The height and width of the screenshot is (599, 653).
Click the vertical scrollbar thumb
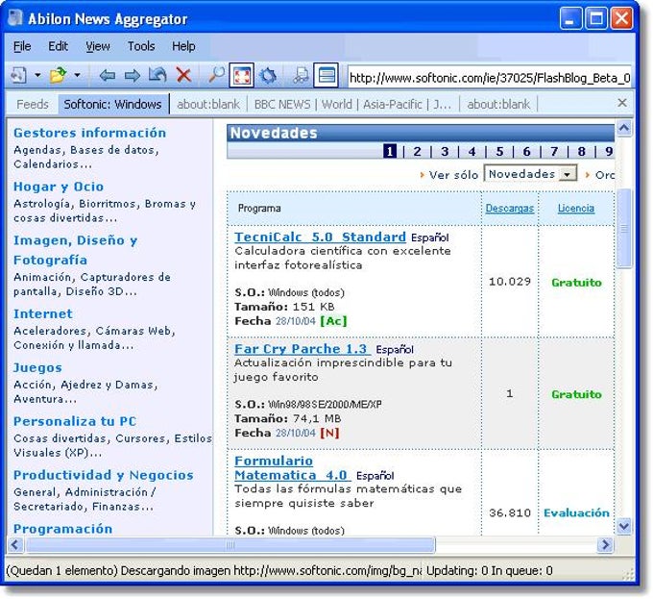624,229
